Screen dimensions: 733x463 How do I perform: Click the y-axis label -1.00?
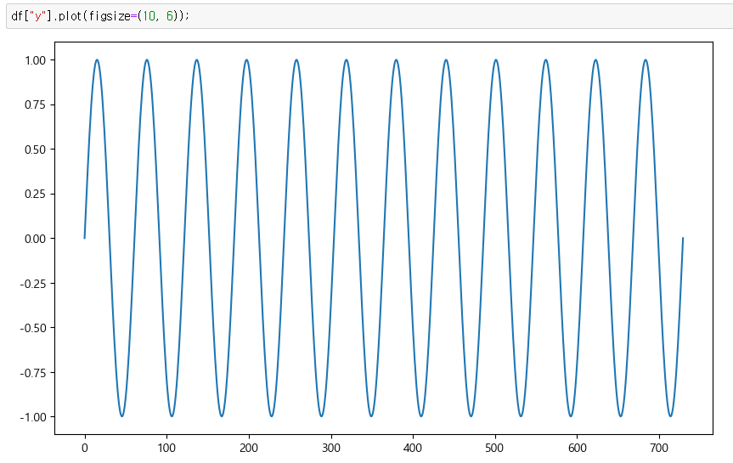tap(33, 417)
